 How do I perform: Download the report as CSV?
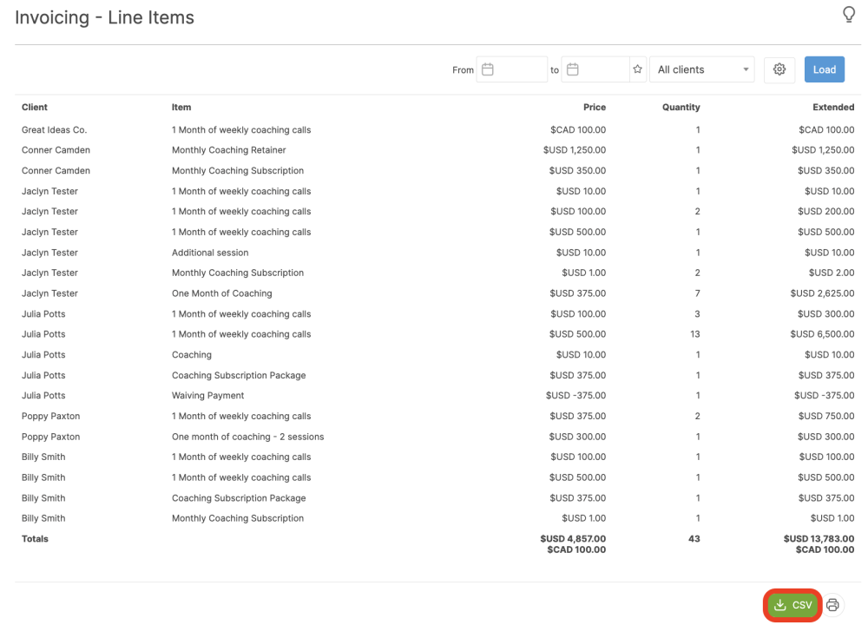click(x=792, y=605)
